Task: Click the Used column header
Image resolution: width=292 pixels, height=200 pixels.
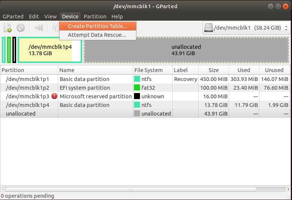Action: [244, 70]
